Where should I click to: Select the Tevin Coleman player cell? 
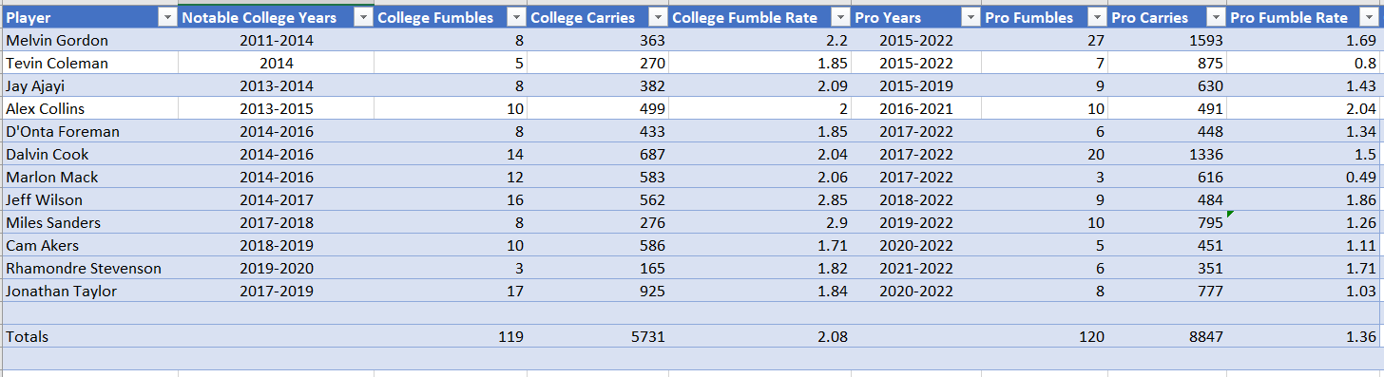pos(89,63)
